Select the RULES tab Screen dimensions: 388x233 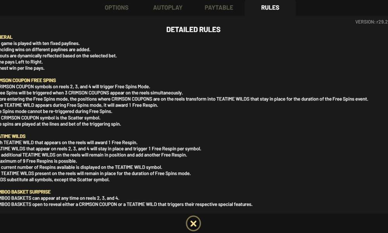(270, 8)
